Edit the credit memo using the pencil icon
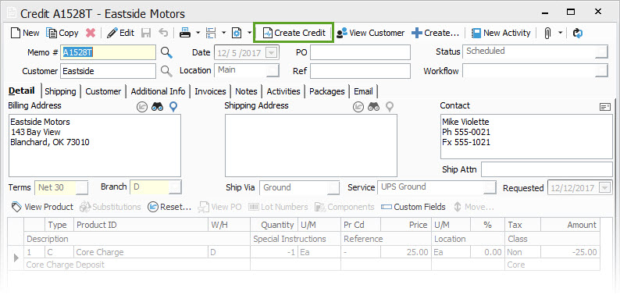620x295 pixels. (120, 33)
